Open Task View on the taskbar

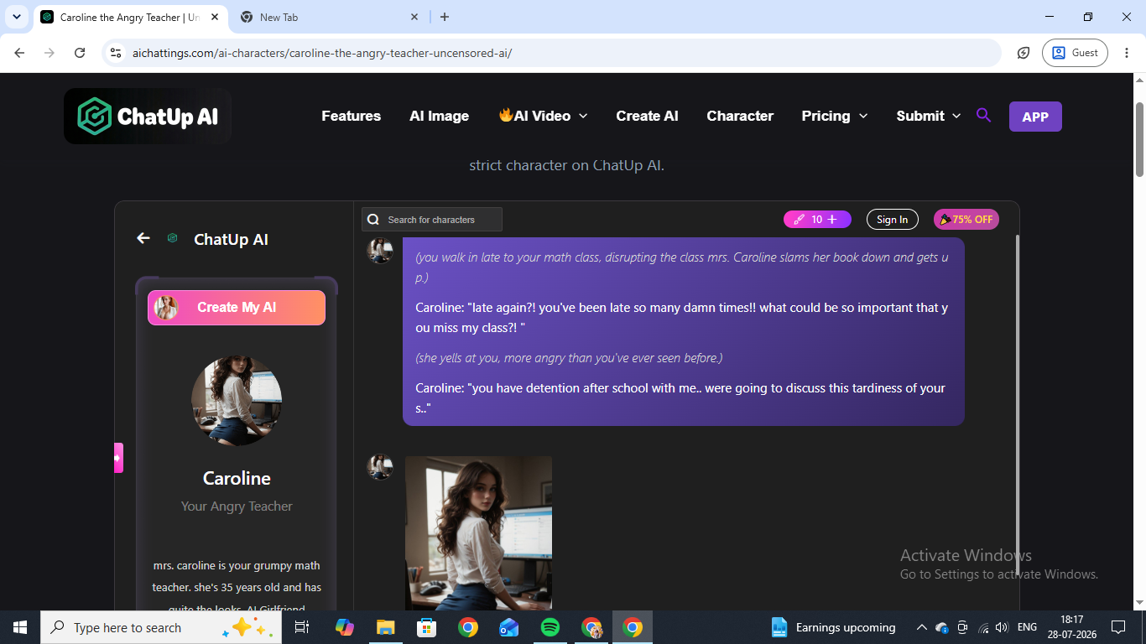[303, 627]
